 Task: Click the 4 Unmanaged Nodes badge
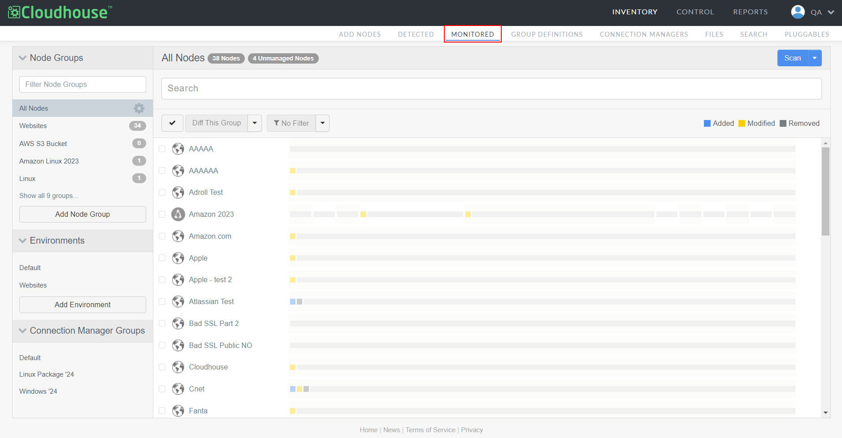pyautogui.click(x=283, y=58)
